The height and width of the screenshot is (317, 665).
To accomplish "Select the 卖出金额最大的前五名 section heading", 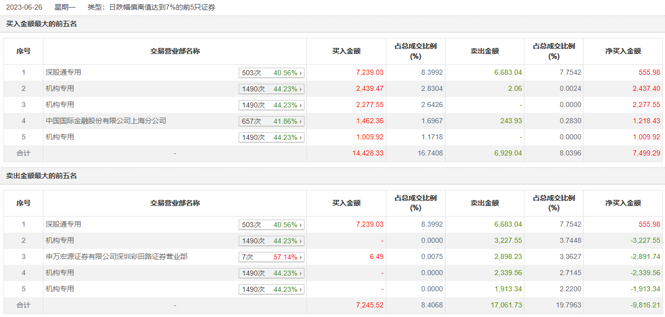I will [41, 176].
